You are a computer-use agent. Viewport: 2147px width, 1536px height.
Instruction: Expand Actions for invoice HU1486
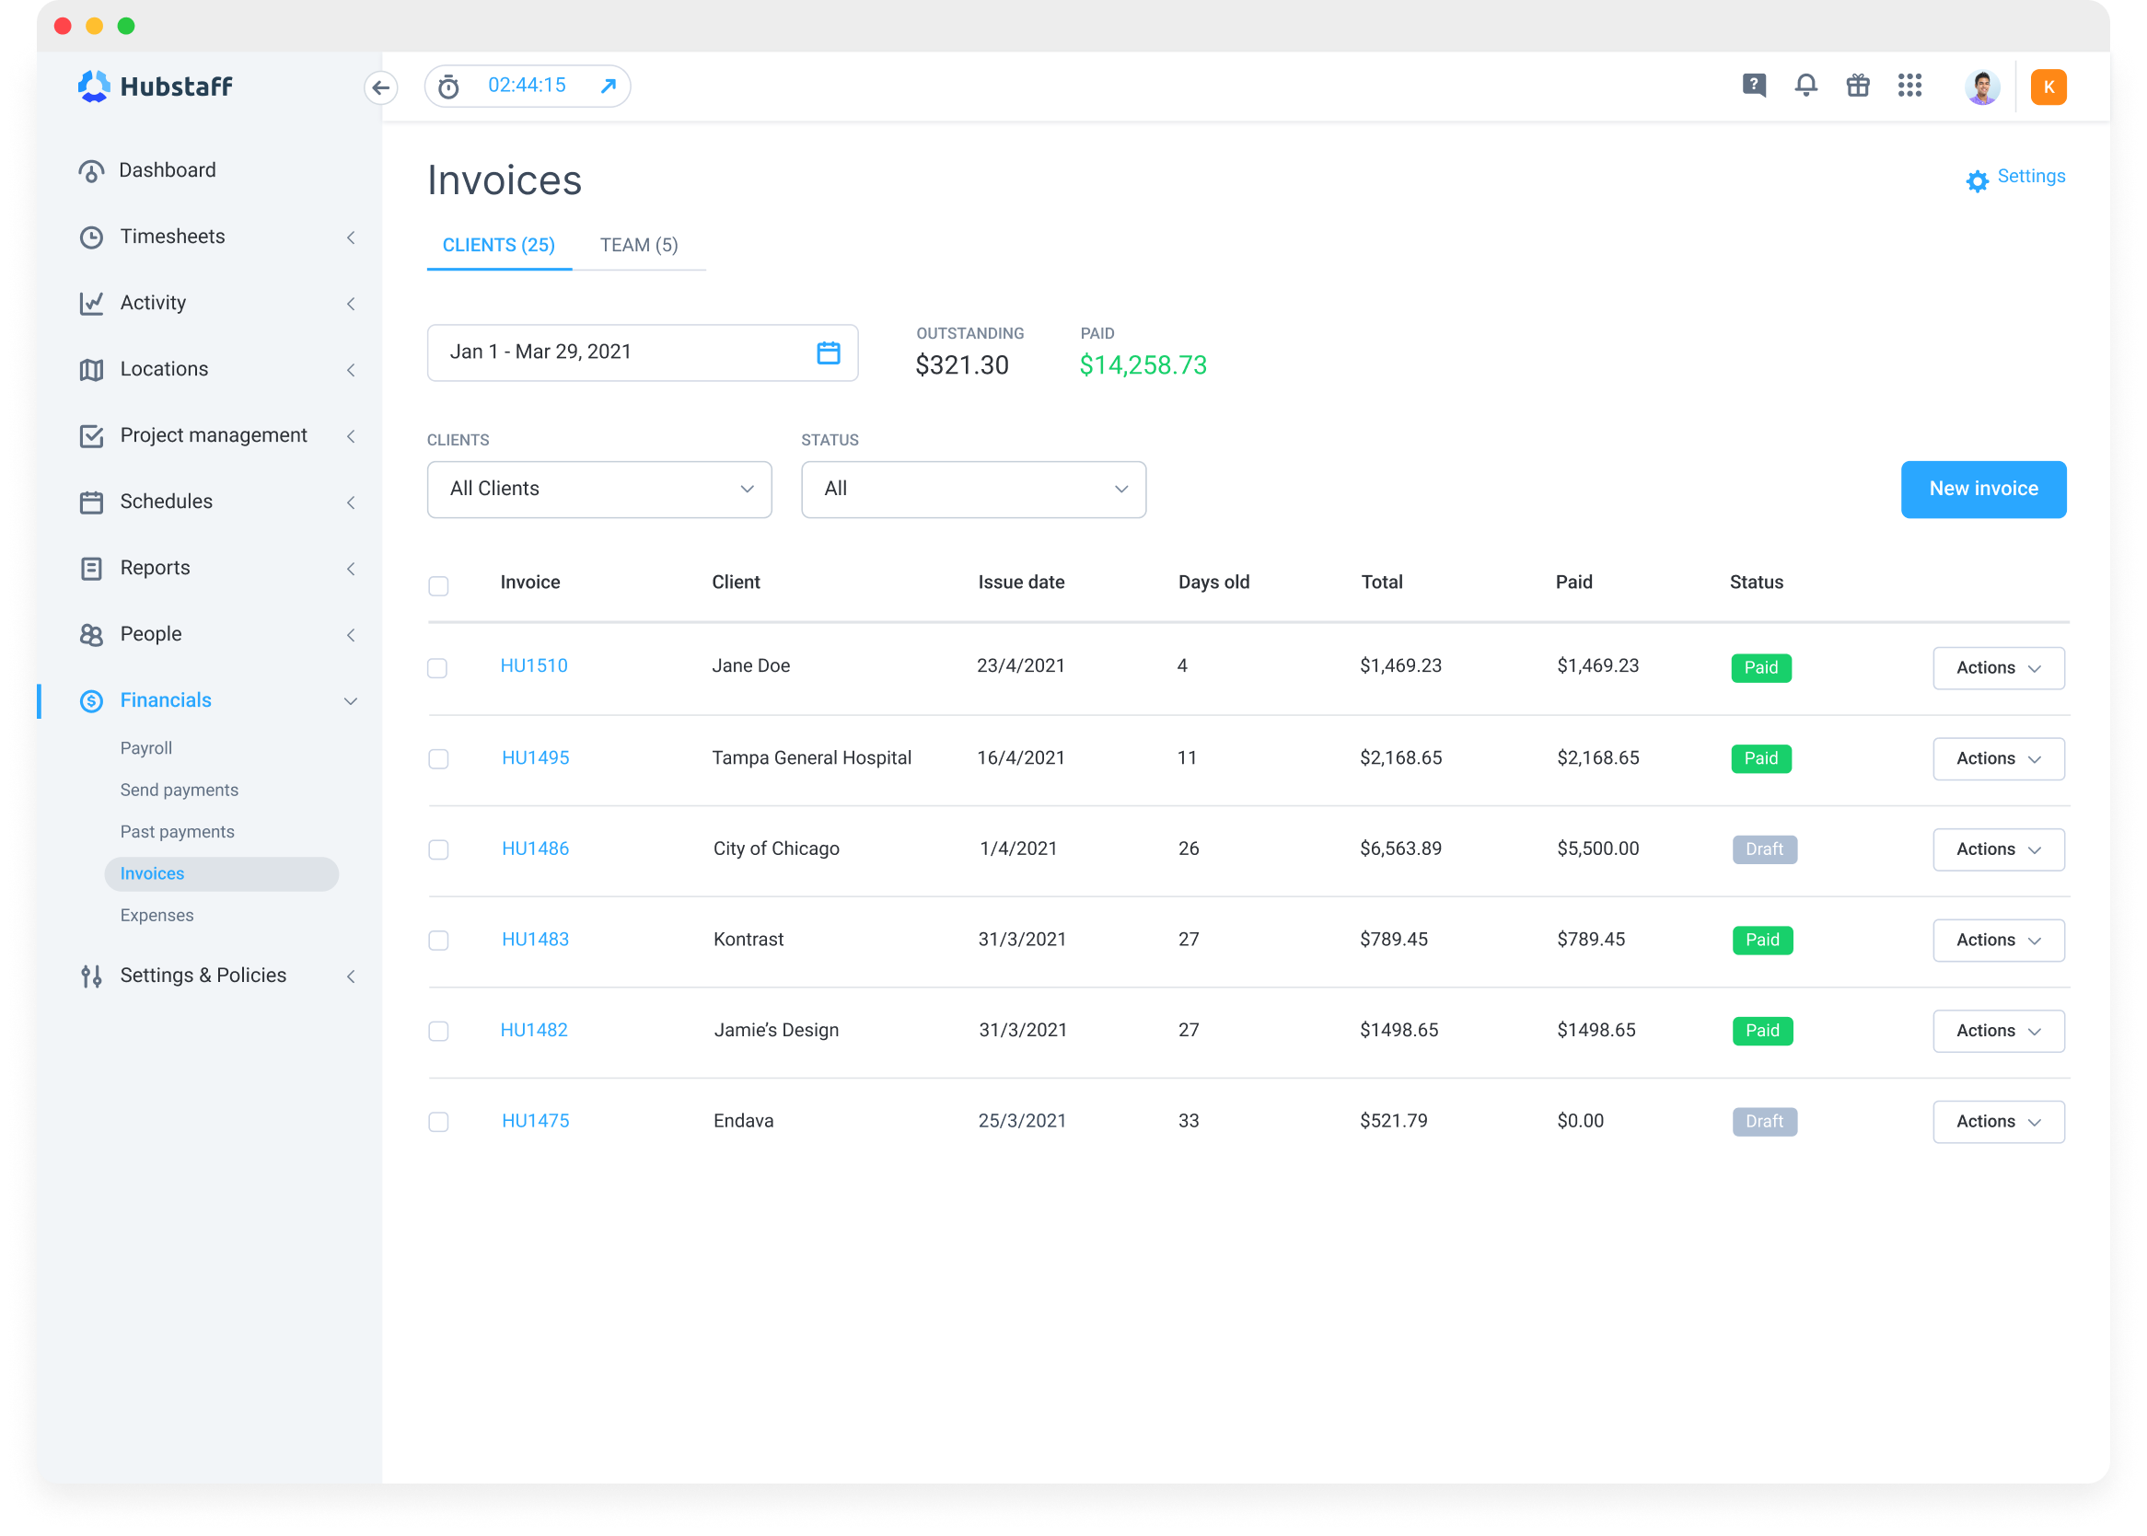point(1998,849)
